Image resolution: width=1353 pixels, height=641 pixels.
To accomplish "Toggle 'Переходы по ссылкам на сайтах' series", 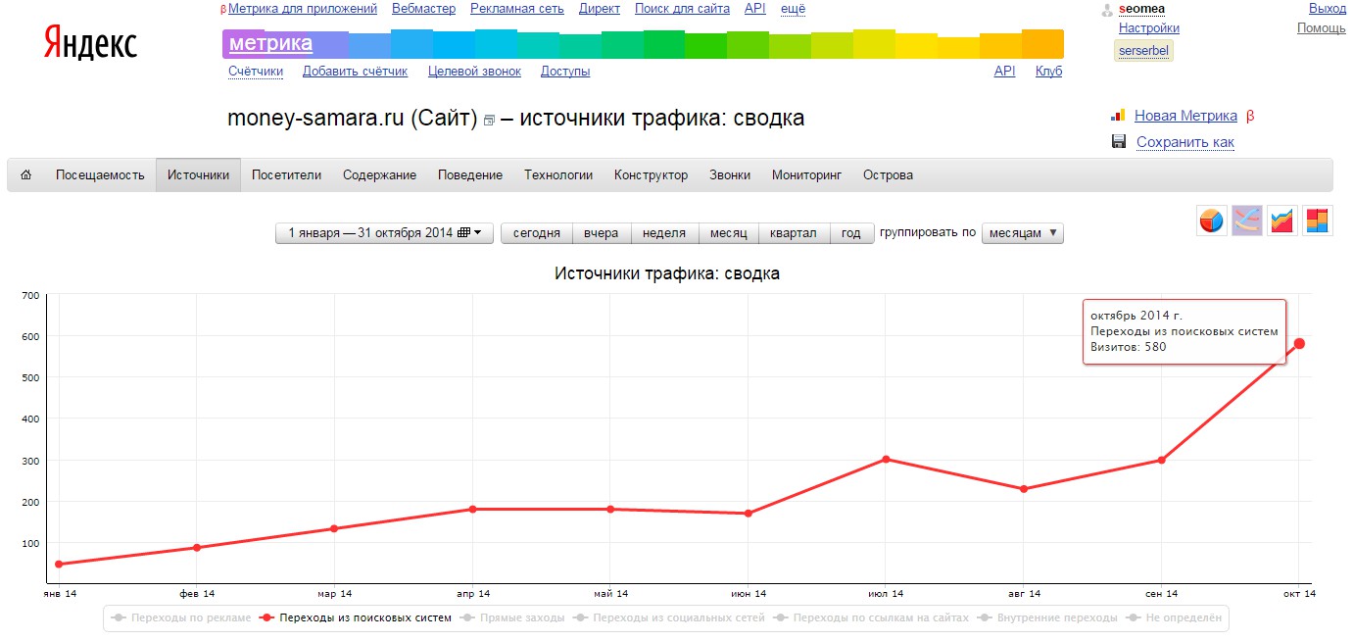I will [872, 618].
